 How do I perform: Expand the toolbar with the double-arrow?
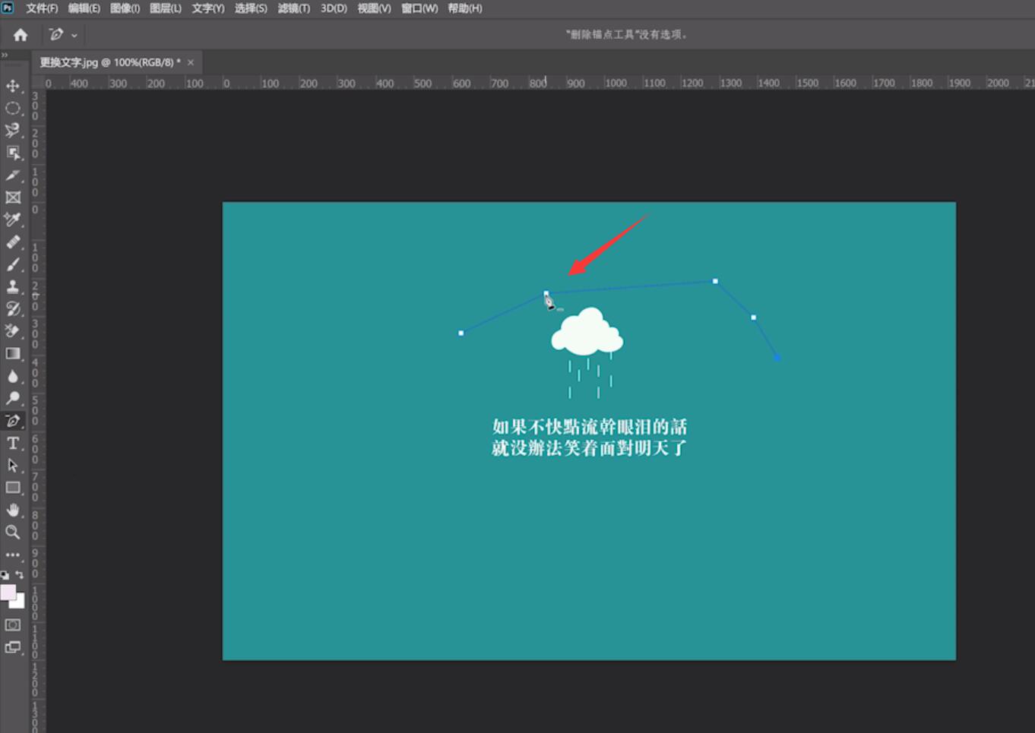point(5,55)
